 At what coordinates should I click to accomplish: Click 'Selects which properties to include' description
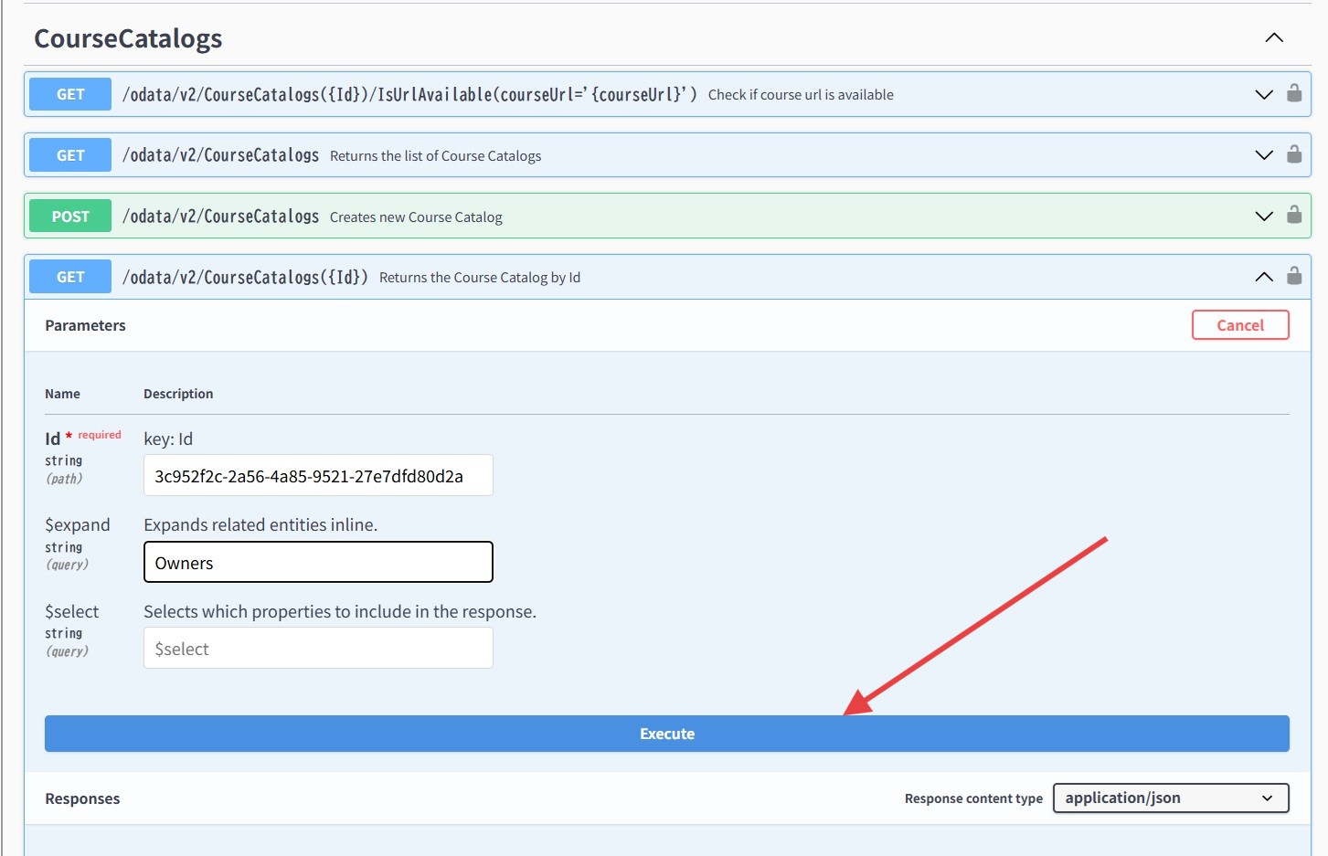coord(340,611)
